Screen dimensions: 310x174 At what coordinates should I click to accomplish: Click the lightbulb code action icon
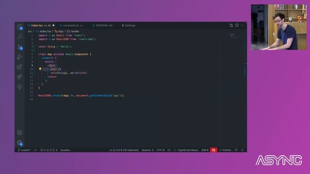[40, 69]
